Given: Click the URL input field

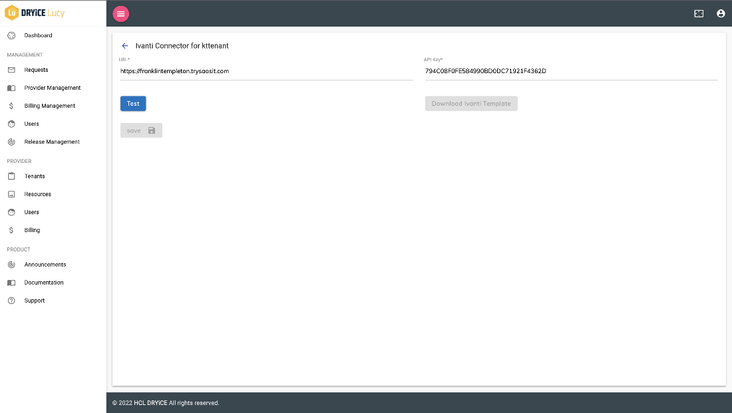Looking at the screenshot, I should click(x=267, y=71).
